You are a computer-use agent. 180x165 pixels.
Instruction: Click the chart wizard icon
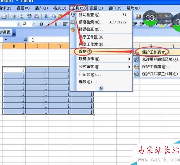coord(138,16)
